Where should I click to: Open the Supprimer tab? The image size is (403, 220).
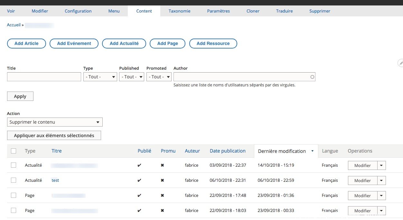[320, 11]
